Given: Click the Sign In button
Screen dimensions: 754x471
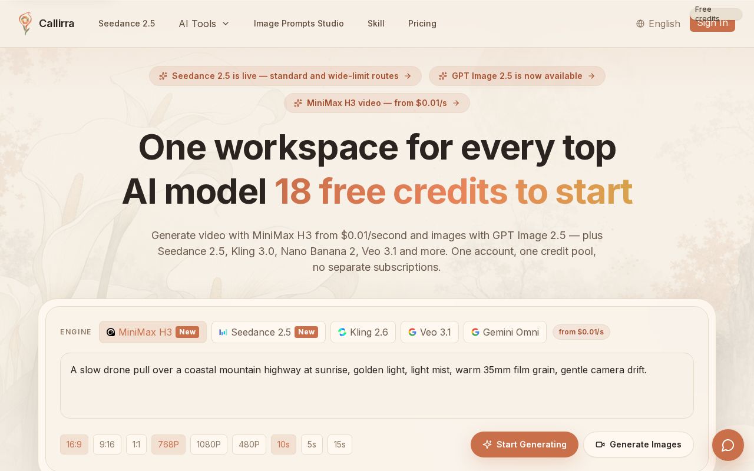Looking at the screenshot, I should point(712,26).
